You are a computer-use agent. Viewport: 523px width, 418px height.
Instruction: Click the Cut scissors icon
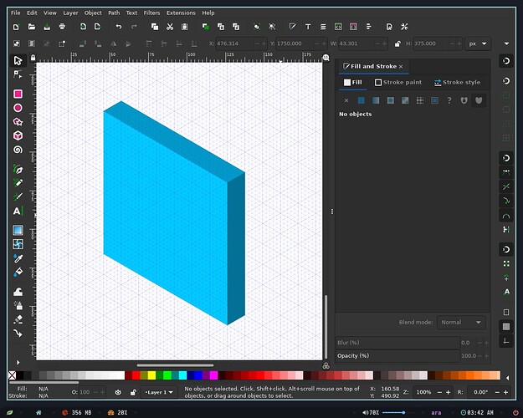coord(170,27)
